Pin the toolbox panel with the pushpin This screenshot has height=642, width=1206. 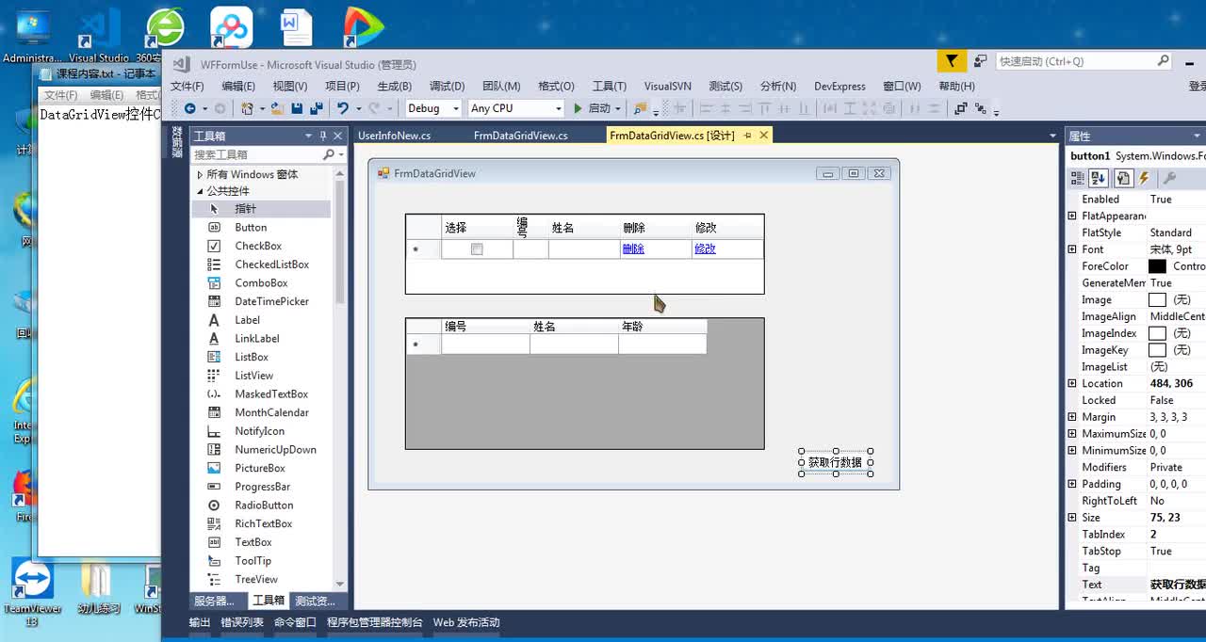click(x=323, y=136)
